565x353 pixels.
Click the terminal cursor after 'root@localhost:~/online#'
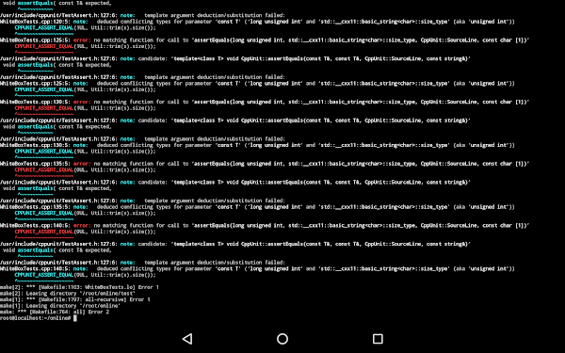click(x=75, y=318)
